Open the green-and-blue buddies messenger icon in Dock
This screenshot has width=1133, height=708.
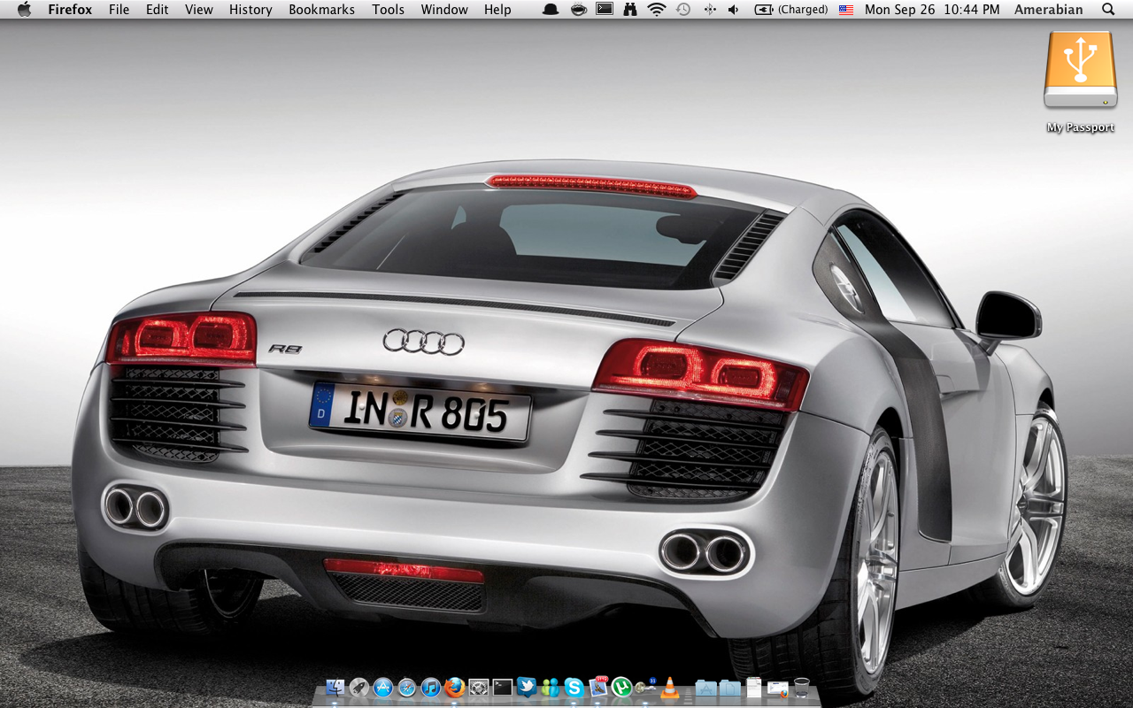551,687
